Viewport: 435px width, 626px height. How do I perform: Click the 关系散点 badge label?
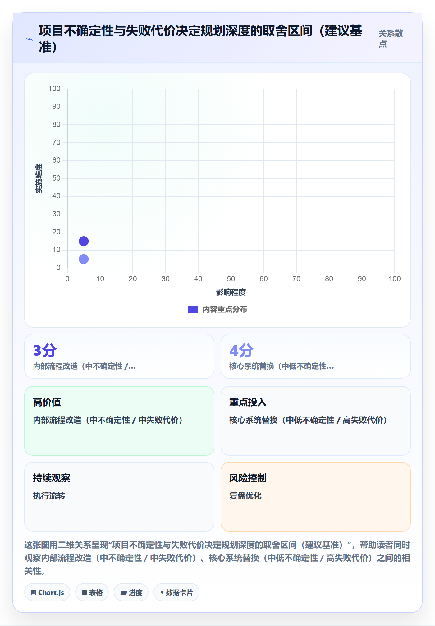click(391, 39)
